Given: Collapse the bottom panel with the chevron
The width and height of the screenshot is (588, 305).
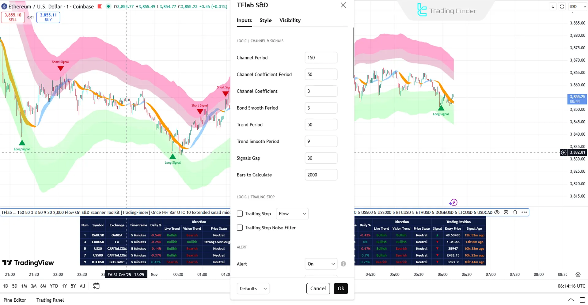Looking at the screenshot, I should [571, 300].
